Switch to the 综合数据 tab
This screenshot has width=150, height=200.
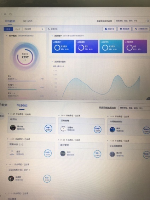10,21
